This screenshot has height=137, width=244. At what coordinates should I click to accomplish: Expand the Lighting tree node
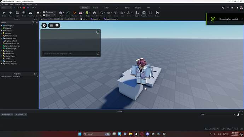click(1, 33)
